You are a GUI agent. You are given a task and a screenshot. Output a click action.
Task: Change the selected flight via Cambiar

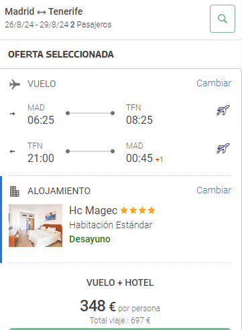pos(214,83)
